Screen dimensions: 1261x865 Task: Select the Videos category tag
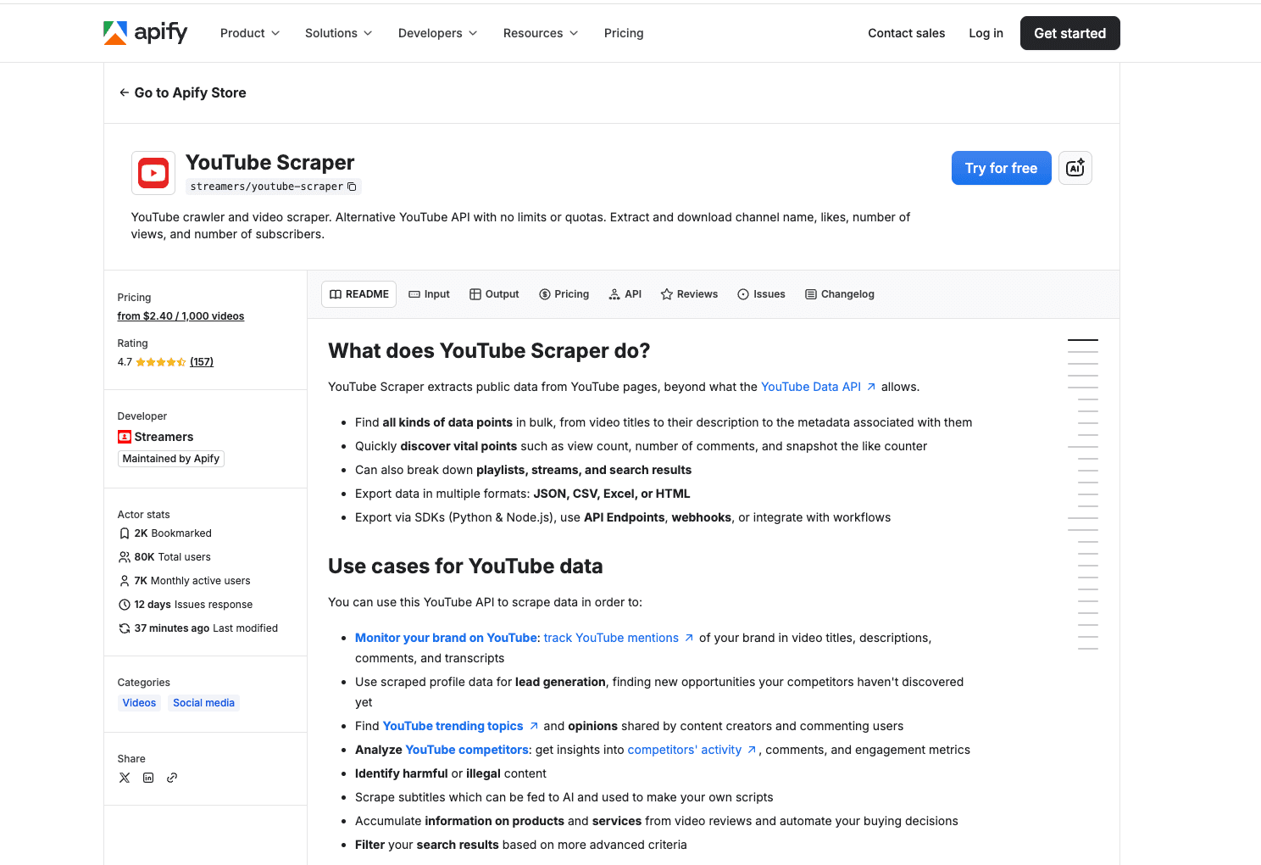pyautogui.click(x=139, y=703)
